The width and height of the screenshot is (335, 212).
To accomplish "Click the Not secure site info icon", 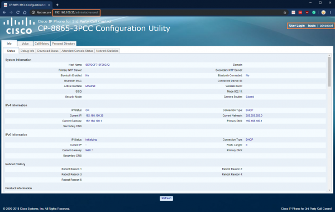I will (x=33, y=12).
